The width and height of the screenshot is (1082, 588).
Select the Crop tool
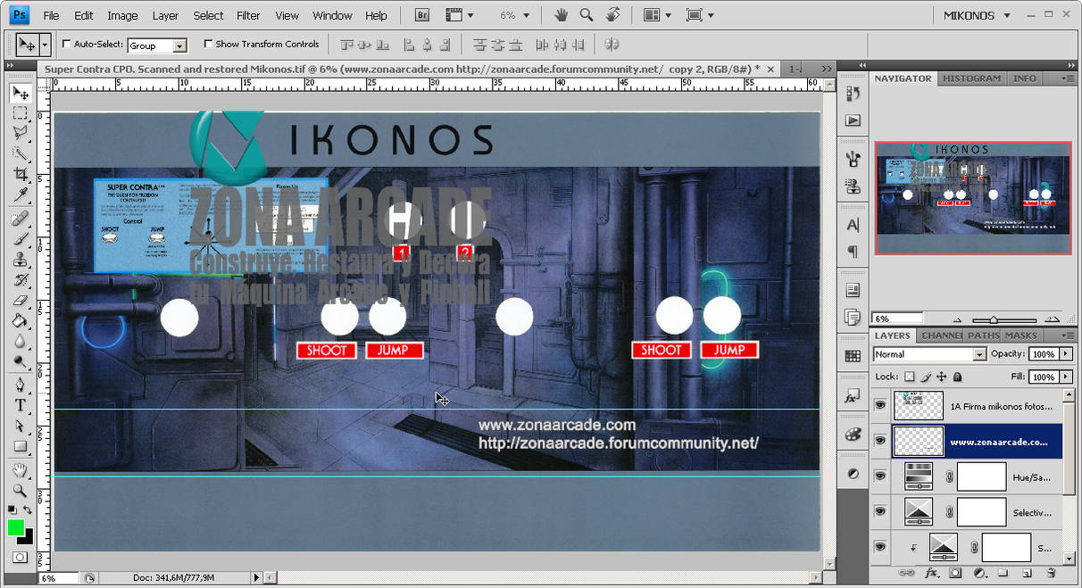(x=20, y=174)
